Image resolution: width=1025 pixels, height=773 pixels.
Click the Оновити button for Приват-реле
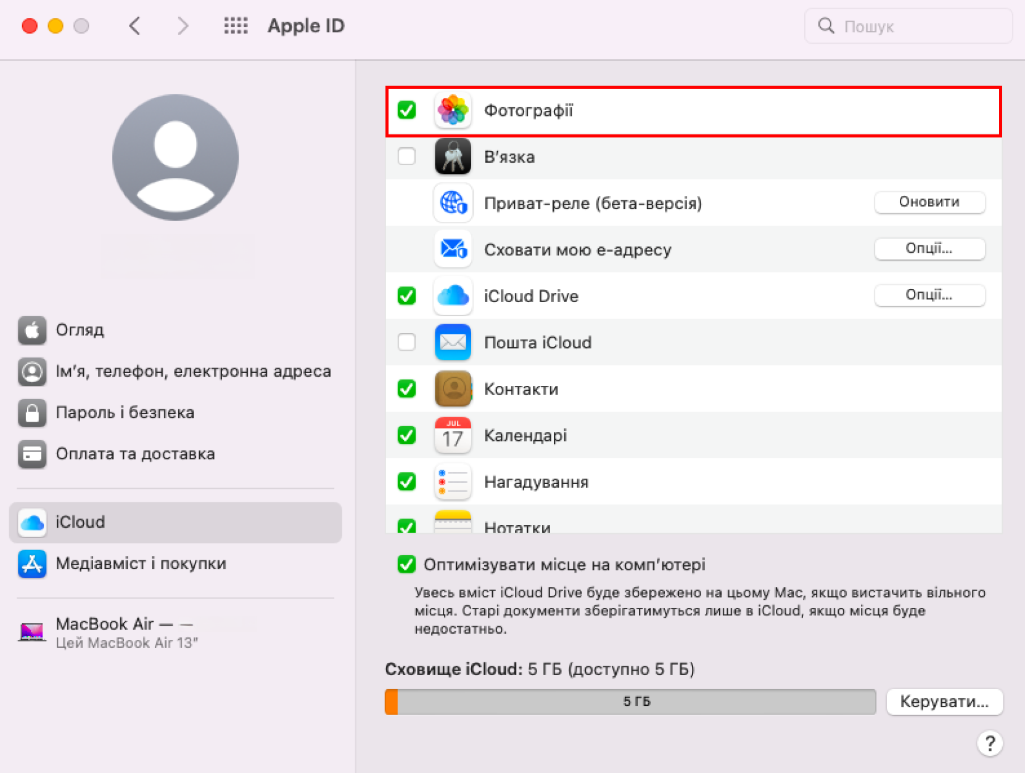[929, 202]
